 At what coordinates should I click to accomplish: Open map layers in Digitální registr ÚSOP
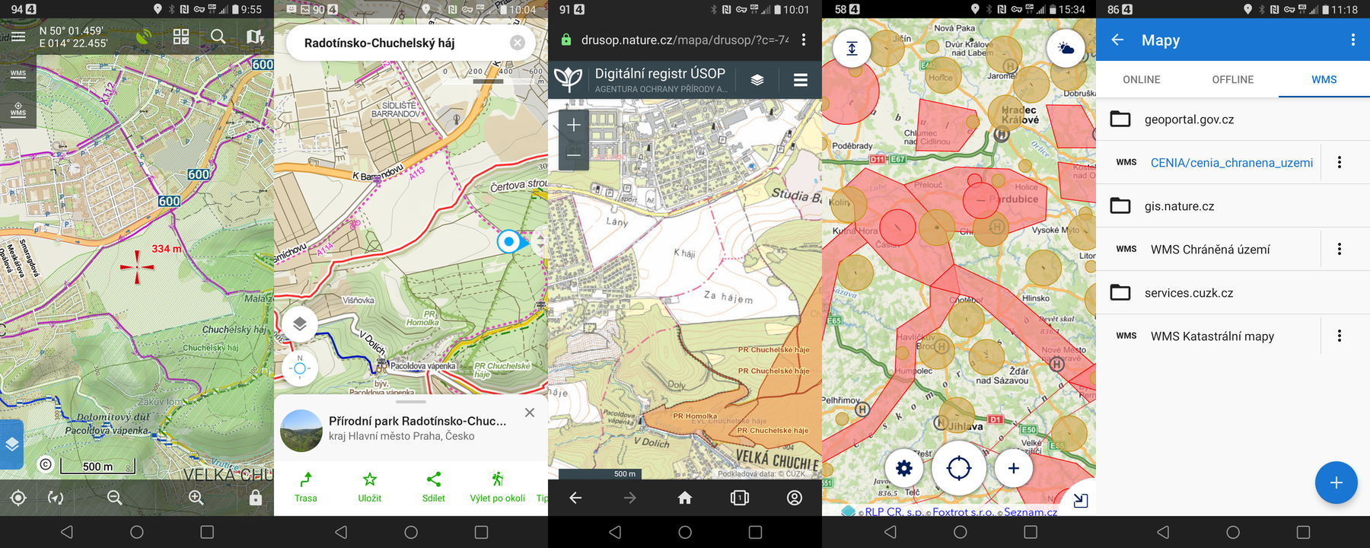tap(757, 80)
